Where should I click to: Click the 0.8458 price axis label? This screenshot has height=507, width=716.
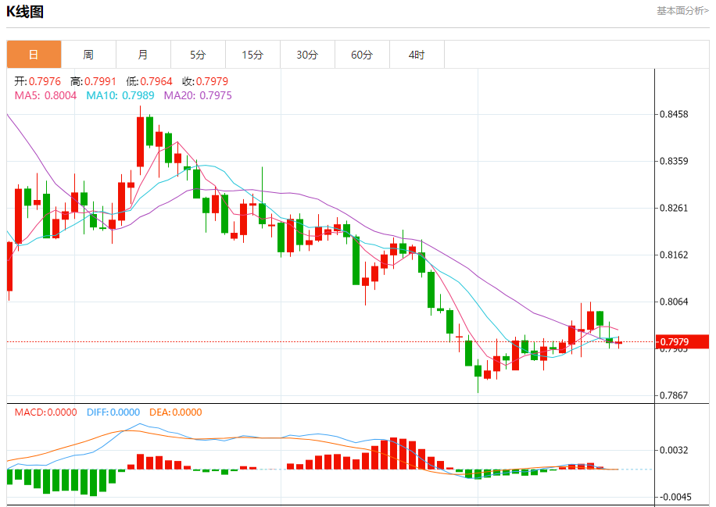tap(674, 114)
